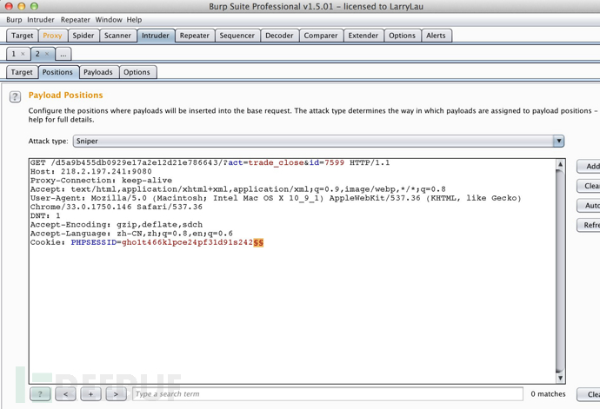Select Intruder attack tab 2
Screen dimensions: 600x409
tap(37, 54)
